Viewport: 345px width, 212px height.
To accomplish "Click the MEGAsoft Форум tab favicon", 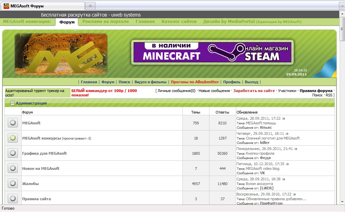I will click(x=6, y=6).
